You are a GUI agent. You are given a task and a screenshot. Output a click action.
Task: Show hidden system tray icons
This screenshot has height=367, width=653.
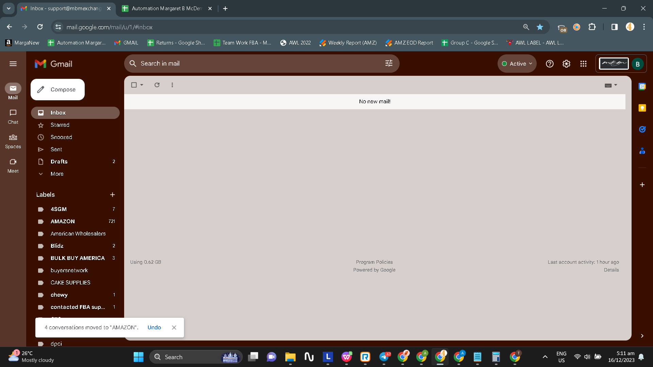point(545,357)
